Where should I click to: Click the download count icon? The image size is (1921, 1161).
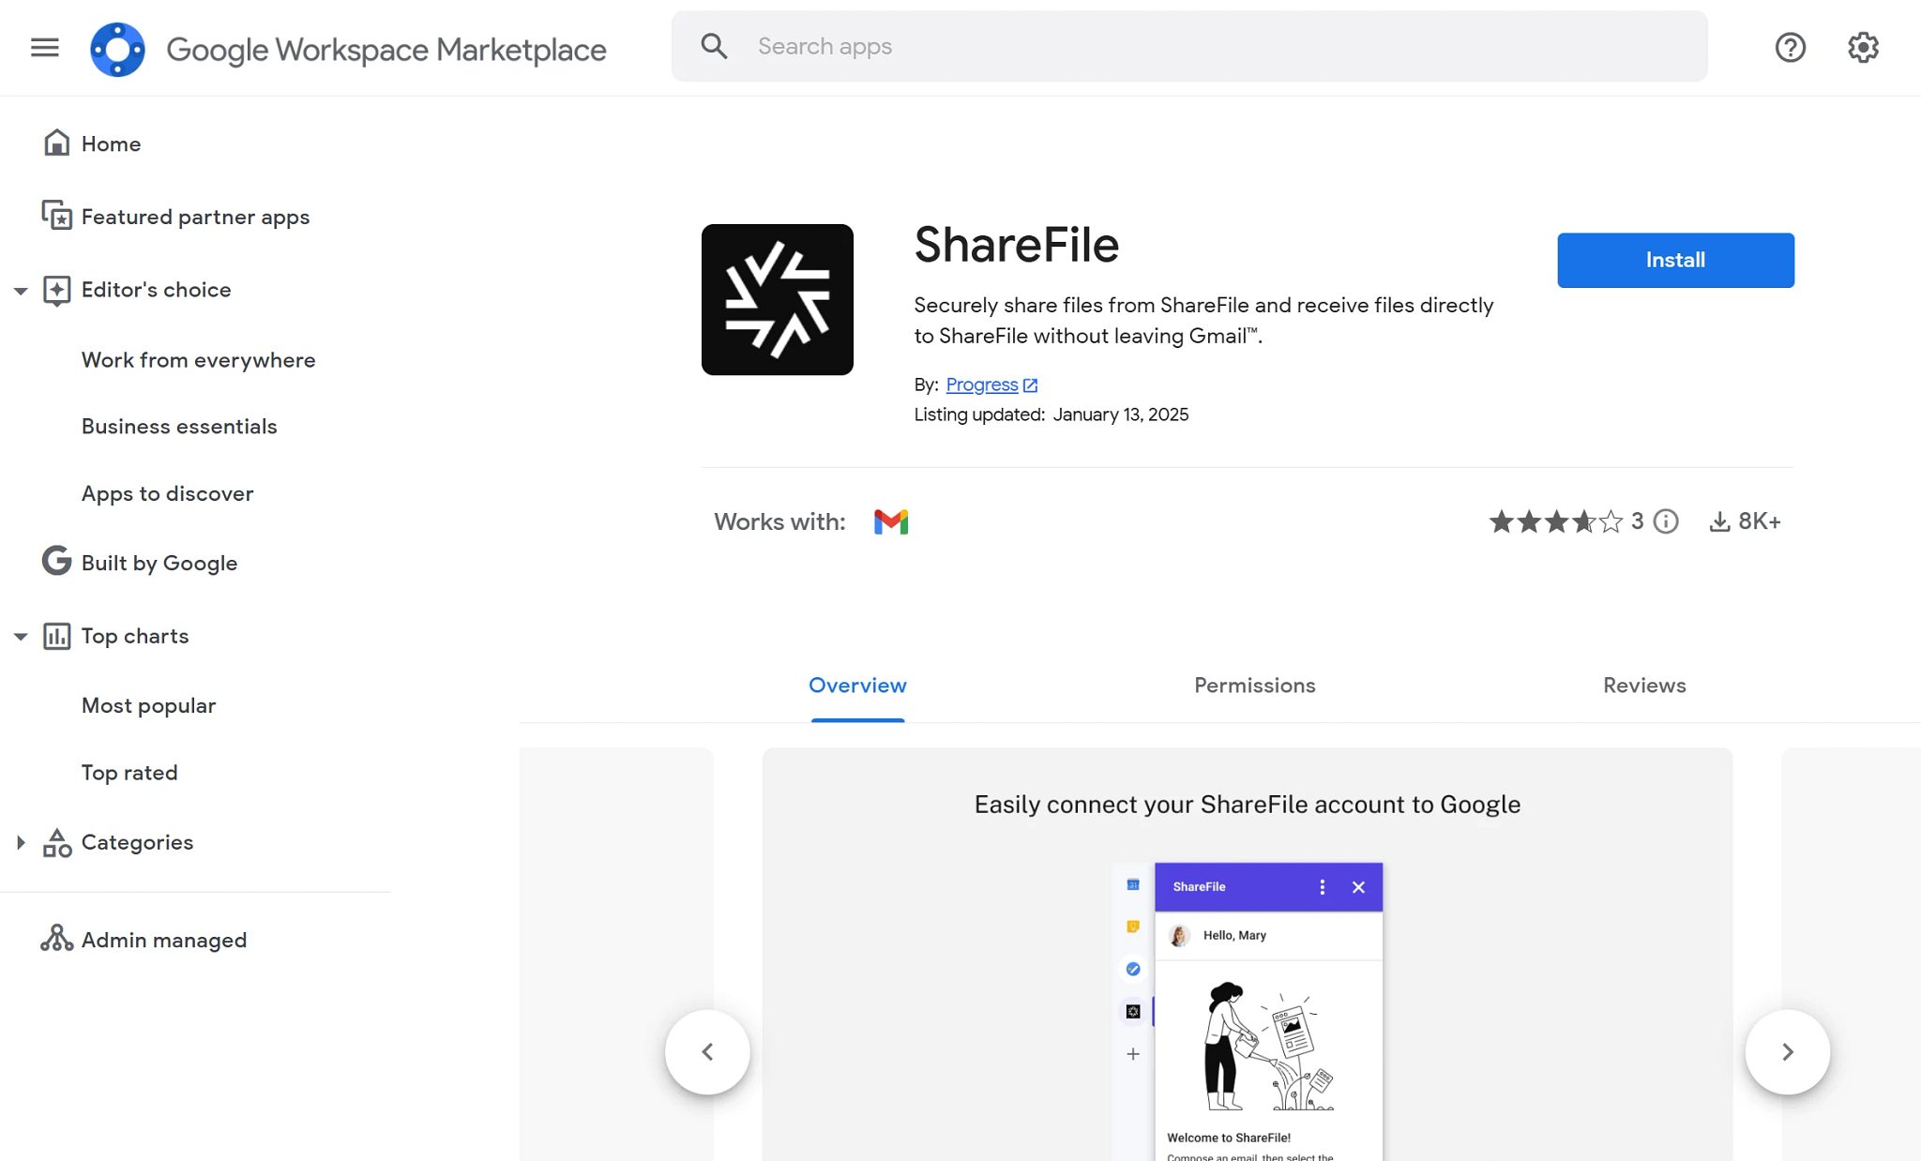[1719, 521]
